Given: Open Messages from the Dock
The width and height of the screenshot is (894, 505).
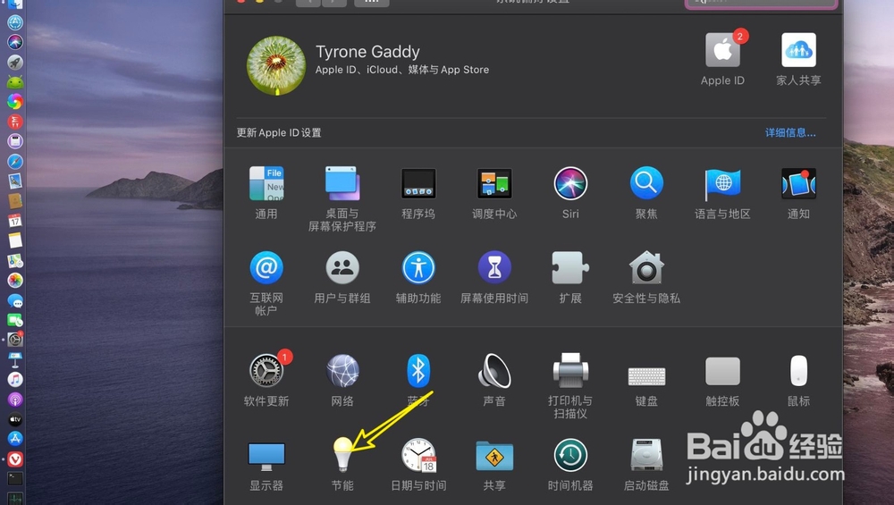Looking at the screenshot, I should 15,300.
